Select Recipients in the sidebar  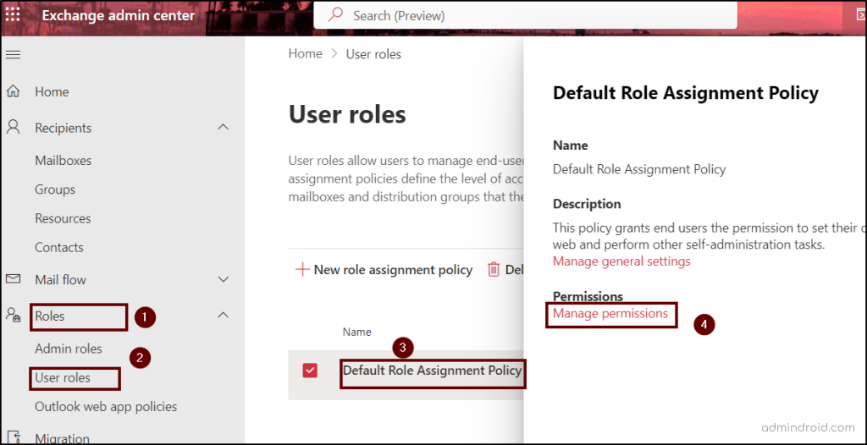click(x=63, y=128)
